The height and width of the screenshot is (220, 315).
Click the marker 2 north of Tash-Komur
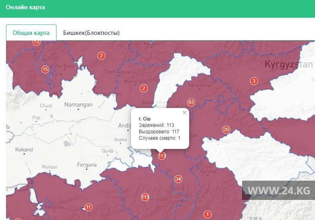click(x=101, y=56)
